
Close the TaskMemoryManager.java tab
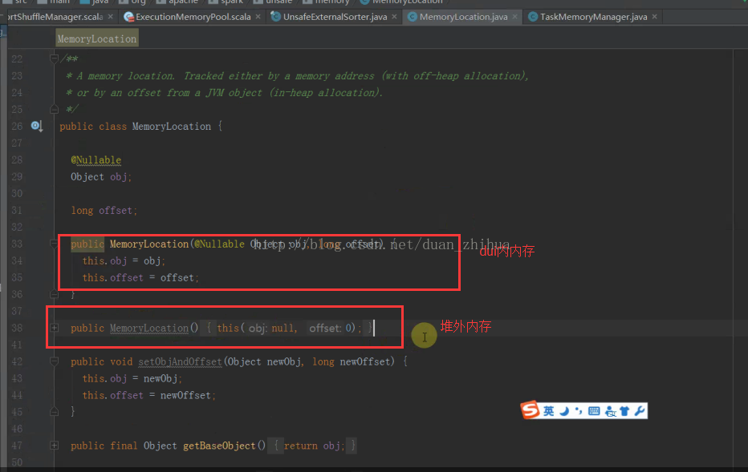[x=655, y=17]
